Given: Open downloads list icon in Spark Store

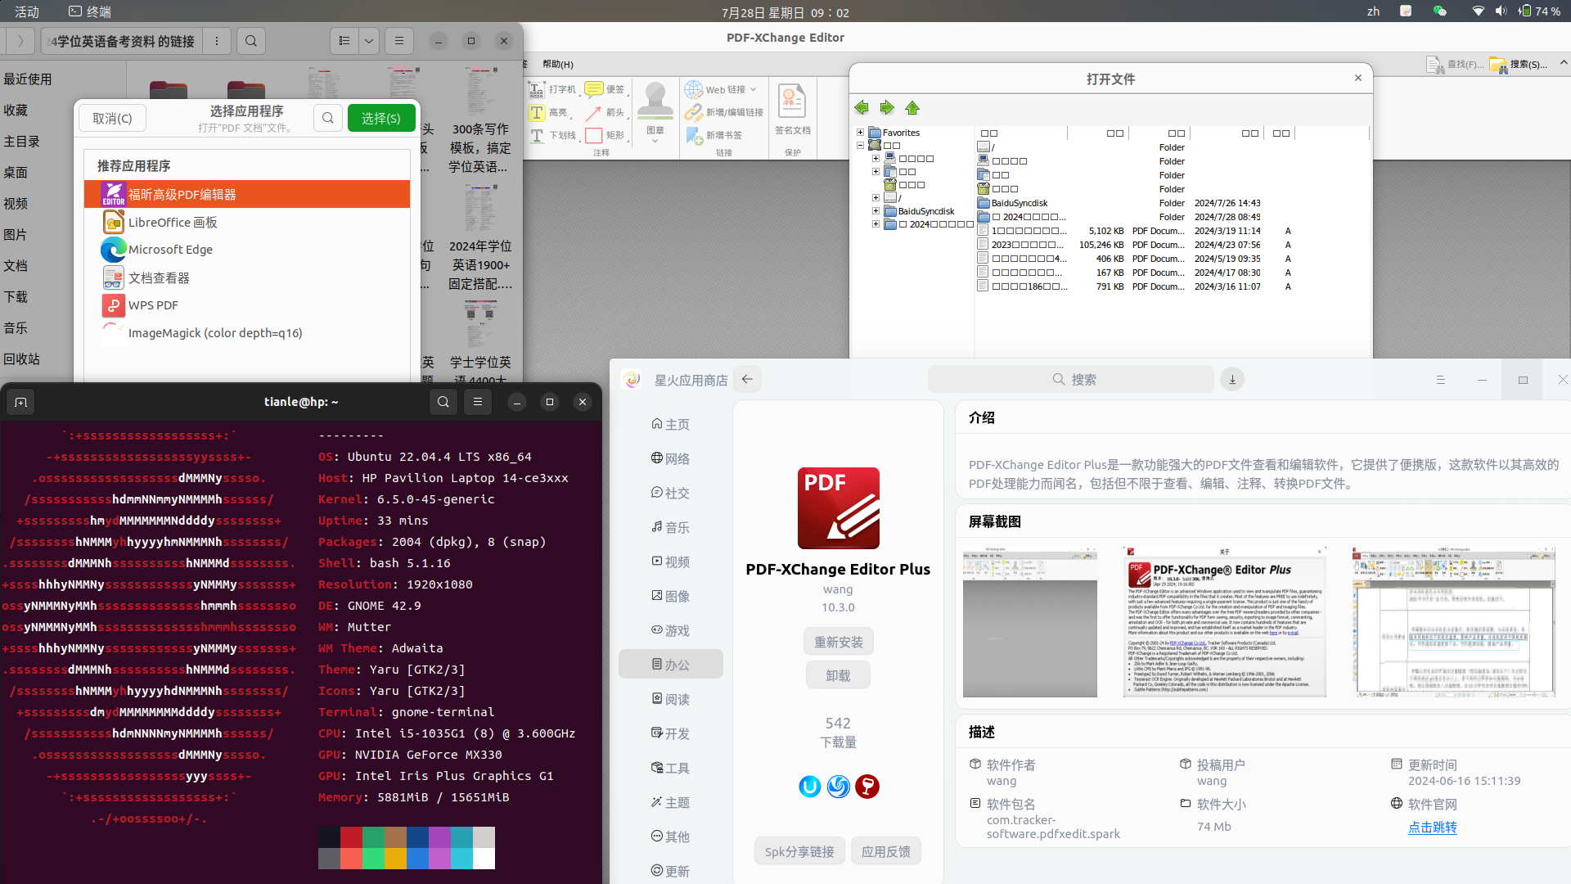Looking at the screenshot, I should coord(1232,380).
